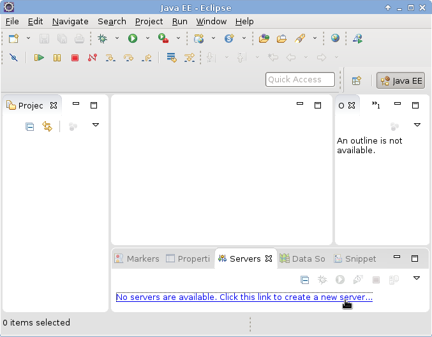
Task: Click the Drop to Frame icon
Action: (x=172, y=57)
